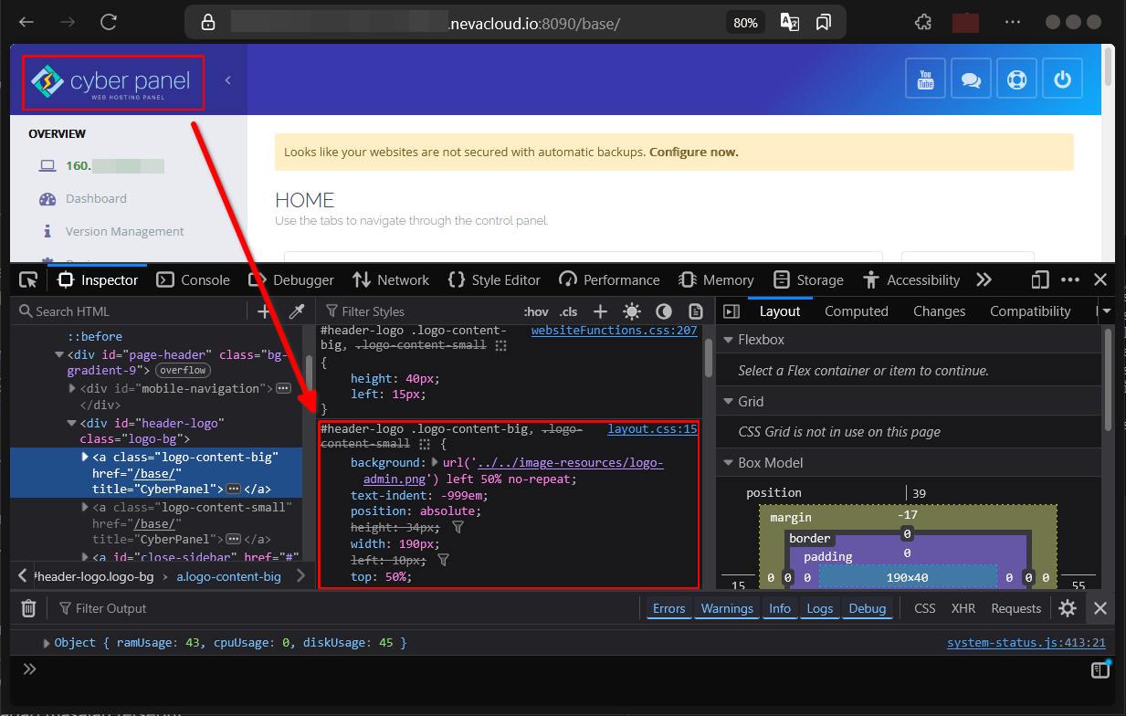Expand background property url value
Screen dimensions: 1126x716
coord(435,463)
